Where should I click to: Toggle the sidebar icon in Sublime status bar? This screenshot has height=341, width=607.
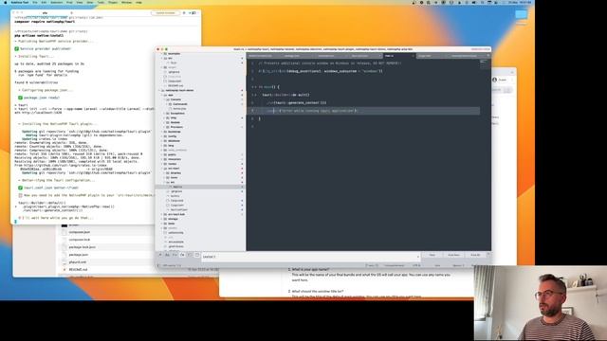(158, 265)
